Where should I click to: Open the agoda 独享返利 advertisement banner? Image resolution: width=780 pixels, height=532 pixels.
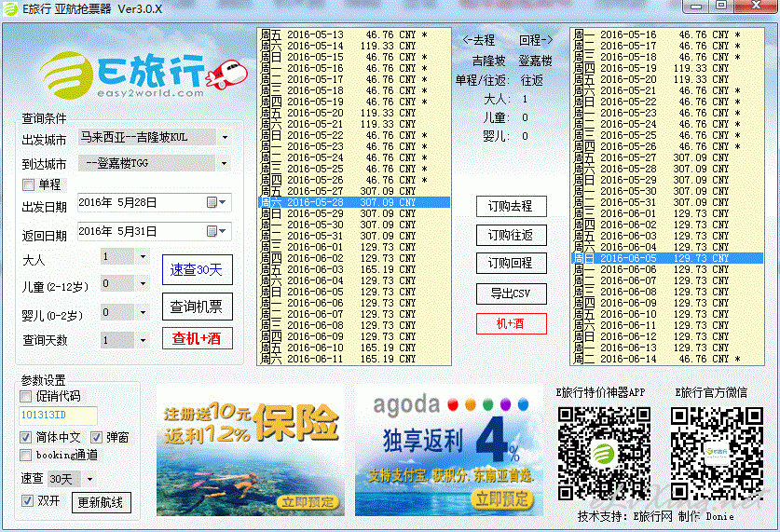coord(448,450)
